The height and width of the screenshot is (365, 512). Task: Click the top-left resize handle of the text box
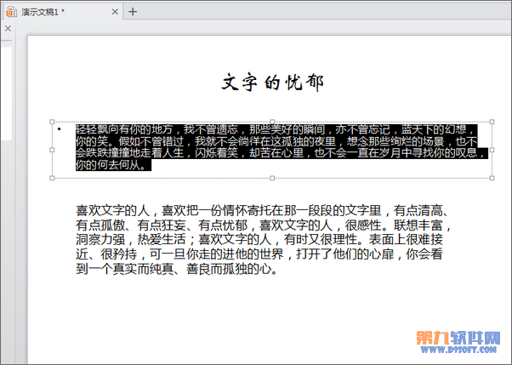click(53, 122)
